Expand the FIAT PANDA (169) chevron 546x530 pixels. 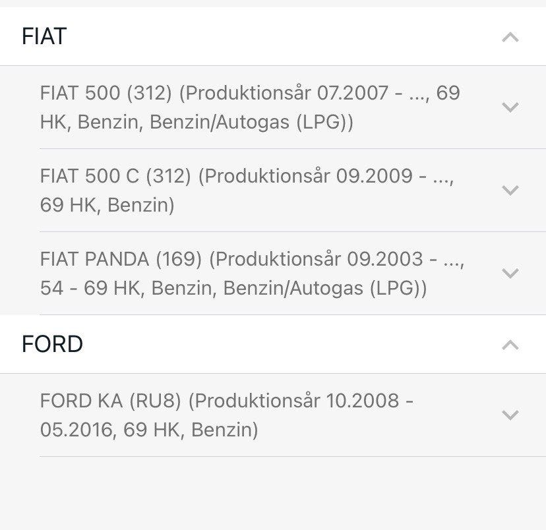[x=510, y=273]
